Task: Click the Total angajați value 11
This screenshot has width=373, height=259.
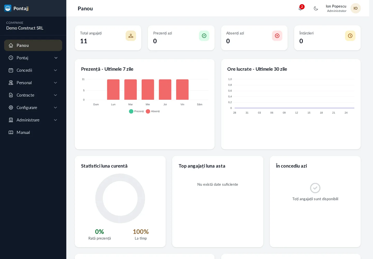Action: click(84, 41)
